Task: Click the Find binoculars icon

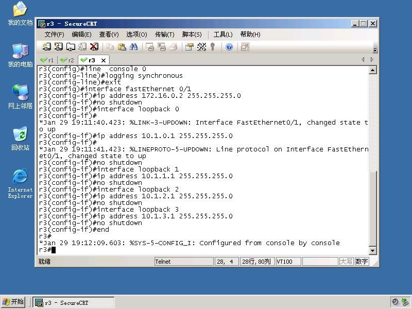Action: (133, 47)
